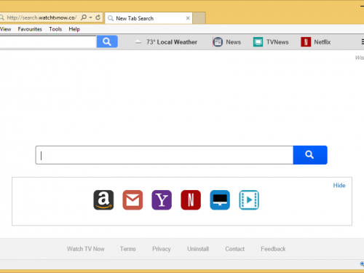Open the Feedback footer link

[273, 249]
